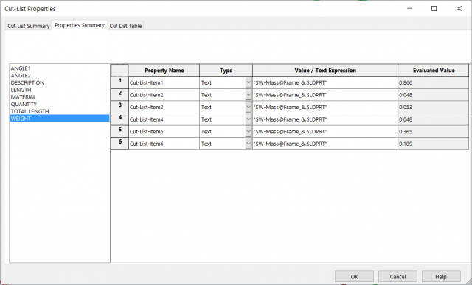Viewport: 472px width, 285px height.
Task: Open Type dropdown for Cut-List-Item2
Action: pyautogui.click(x=249, y=95)
